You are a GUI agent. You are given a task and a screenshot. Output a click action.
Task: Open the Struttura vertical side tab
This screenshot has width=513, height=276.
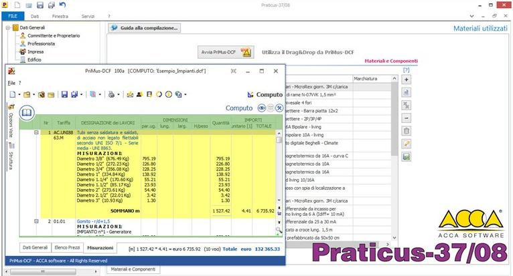[x=11, y=158]
